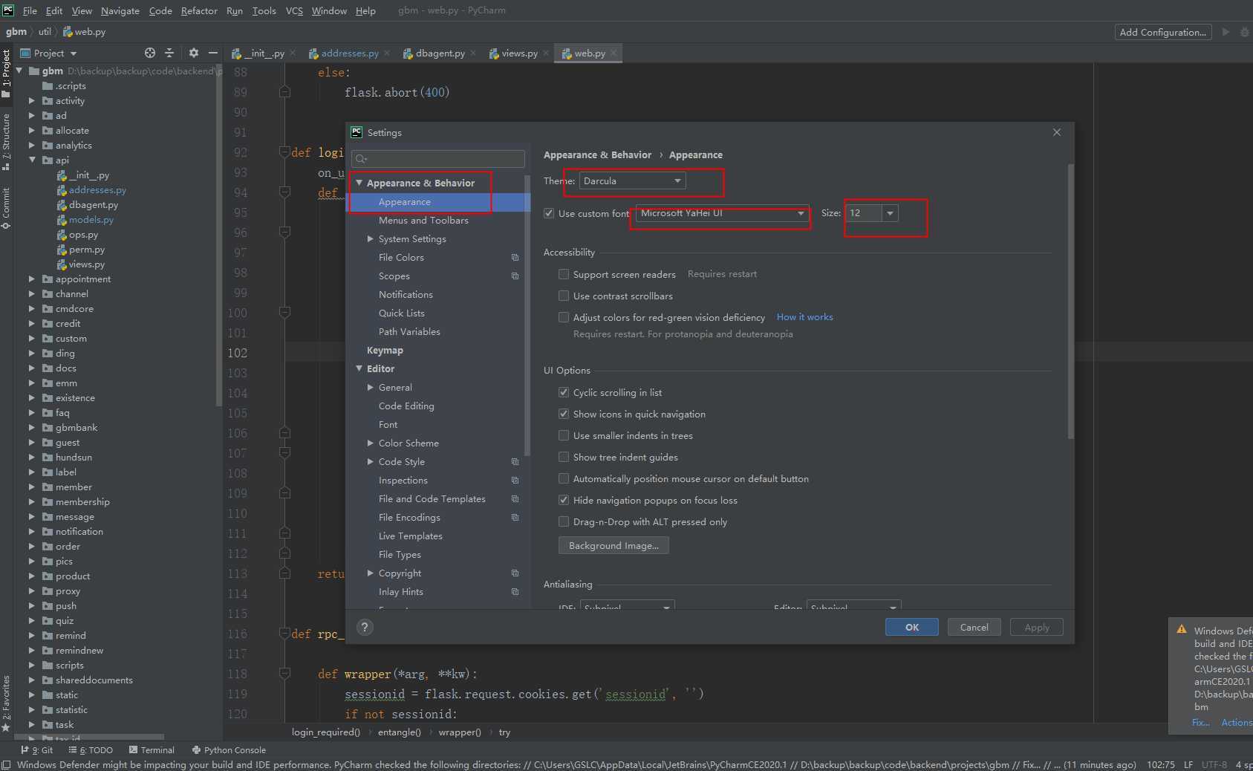Click the settings search input field
Image resolution: width=1253 pixels, height=771 pixels.
438,159
